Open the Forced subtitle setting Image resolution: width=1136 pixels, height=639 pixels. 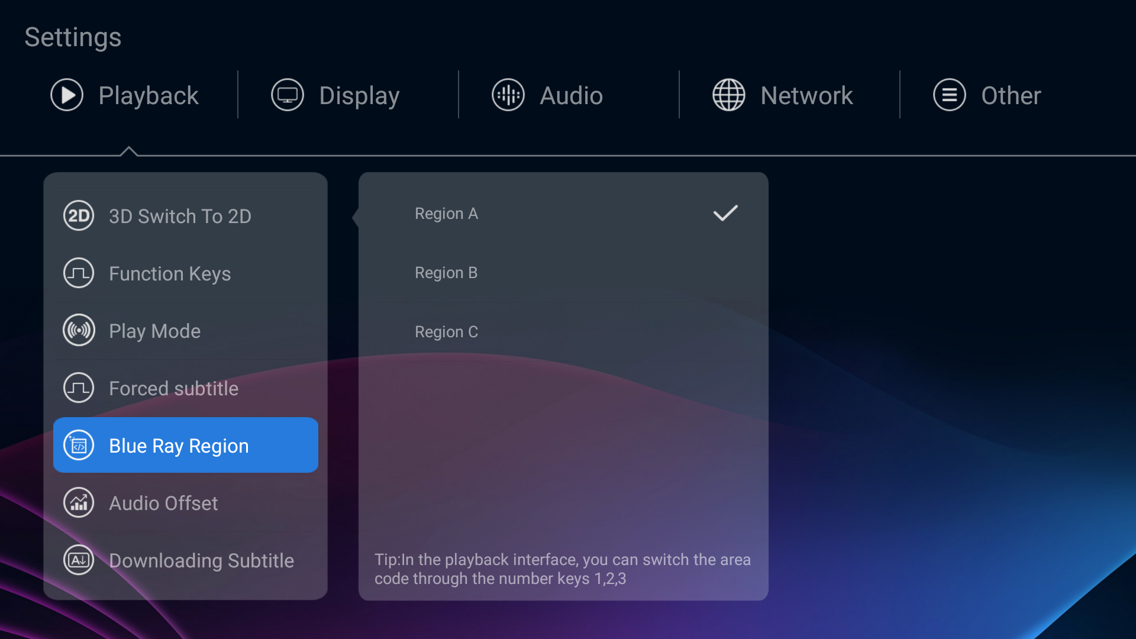tap(173, 388)
